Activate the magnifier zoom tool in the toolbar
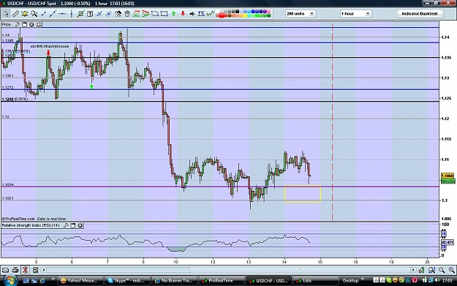 click(x=34, y=13)
